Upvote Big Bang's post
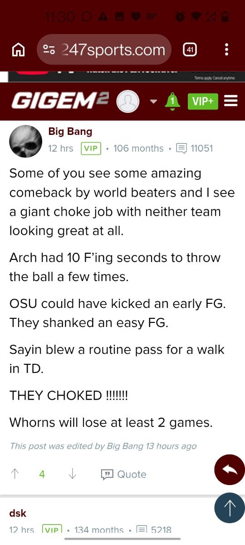 click(x=15, y=474)
